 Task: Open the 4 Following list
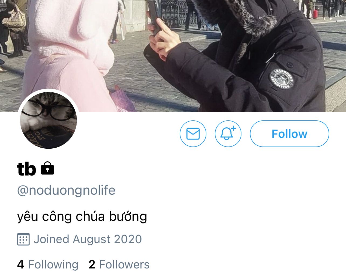(x=48, y=264)
